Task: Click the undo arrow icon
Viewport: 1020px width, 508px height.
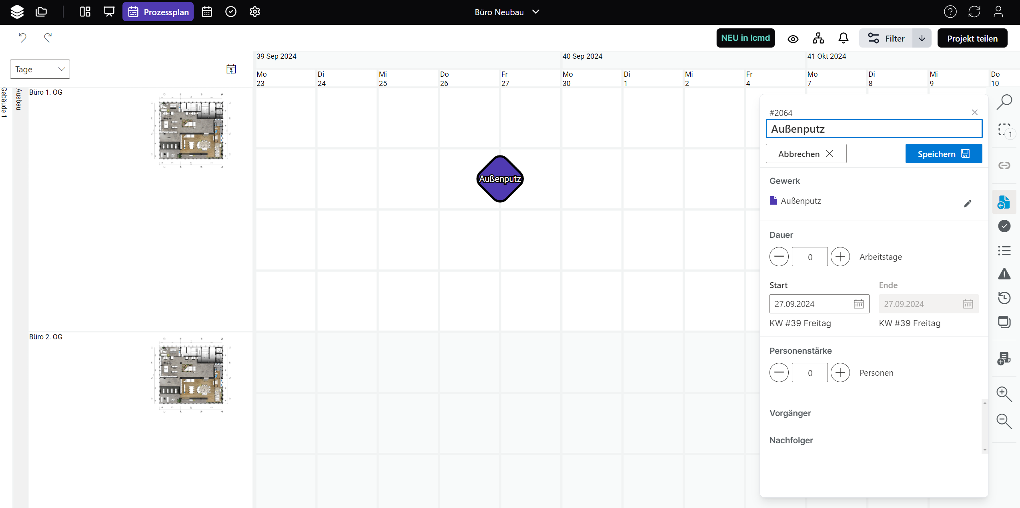Action: pos(22,38)
